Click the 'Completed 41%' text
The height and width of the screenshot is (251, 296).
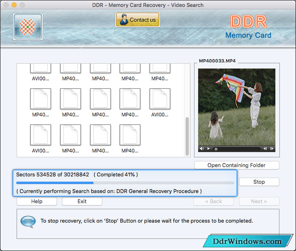click(x=116, y=174)
